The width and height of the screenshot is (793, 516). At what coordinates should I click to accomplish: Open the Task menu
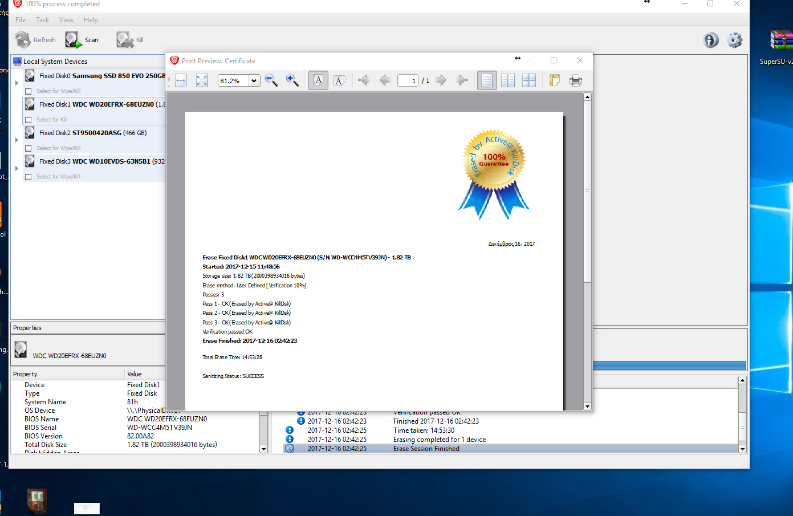(x=42, y=20)
